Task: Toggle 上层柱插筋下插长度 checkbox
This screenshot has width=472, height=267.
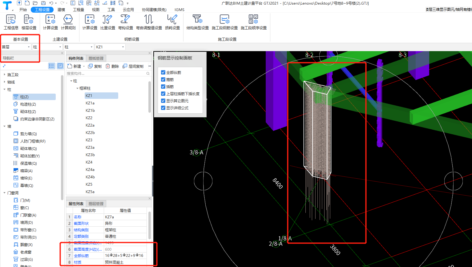Action: click(x=163, y=94)
